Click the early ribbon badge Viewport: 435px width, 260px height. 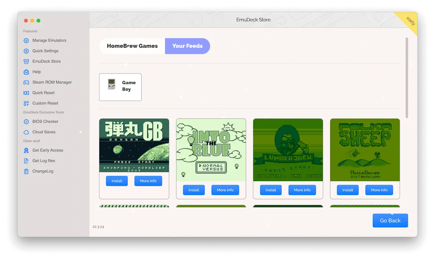point(411,21)
